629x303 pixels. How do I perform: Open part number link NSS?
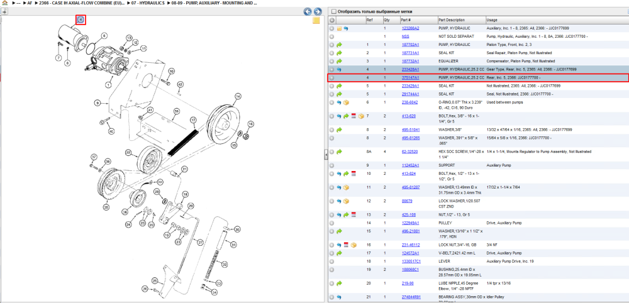pos(406,36)
